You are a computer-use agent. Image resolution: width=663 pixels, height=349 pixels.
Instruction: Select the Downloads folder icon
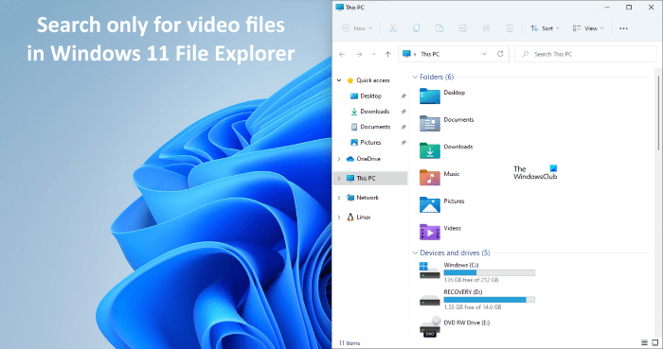(x=430, y=150)
